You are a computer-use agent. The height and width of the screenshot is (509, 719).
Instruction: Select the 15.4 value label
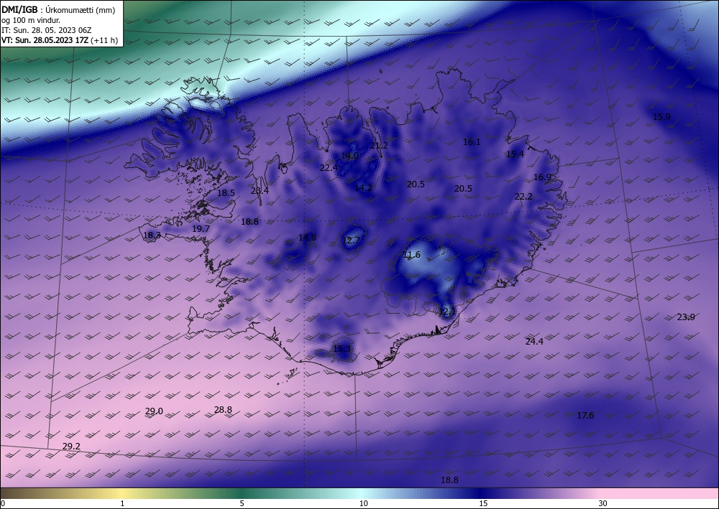(515, 154)
